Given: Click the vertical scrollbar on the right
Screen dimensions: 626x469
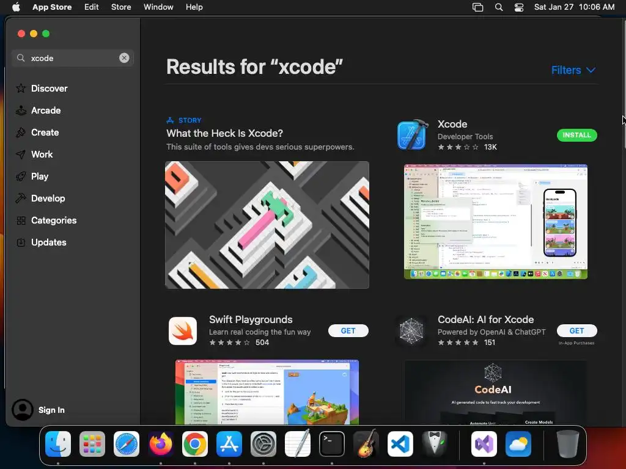Looking at the screenshot, I should pos(624,84).
